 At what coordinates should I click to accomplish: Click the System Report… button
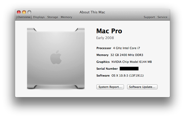pos(110,87)
